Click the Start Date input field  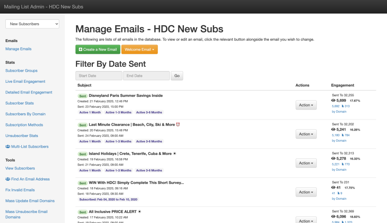click(x=99, y=76)
